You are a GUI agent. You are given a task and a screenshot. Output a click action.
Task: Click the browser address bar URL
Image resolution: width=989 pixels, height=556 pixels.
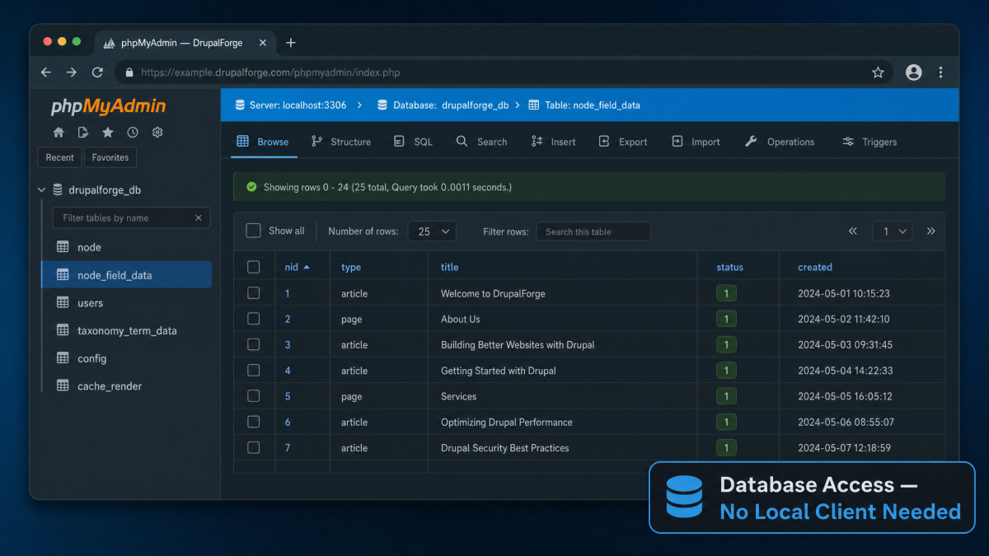pyautogui.click(x=270, y=72)
